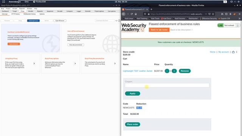The width and height of the screenshot is (242, 136).
Task: Click the comment field in Burp intercept toolbar
Action: pos(105,21)
